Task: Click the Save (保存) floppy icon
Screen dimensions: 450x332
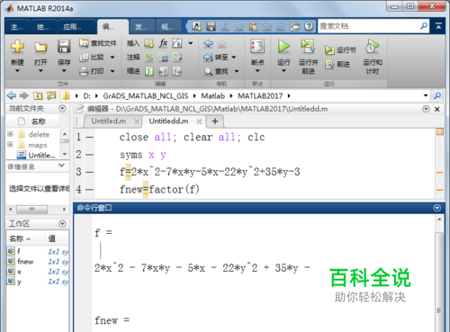Action: (64, 47)
